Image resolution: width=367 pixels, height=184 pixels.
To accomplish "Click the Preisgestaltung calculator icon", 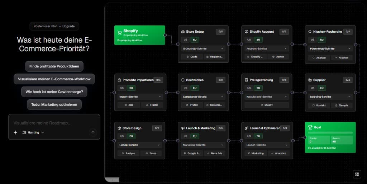I will pos(247,80).
